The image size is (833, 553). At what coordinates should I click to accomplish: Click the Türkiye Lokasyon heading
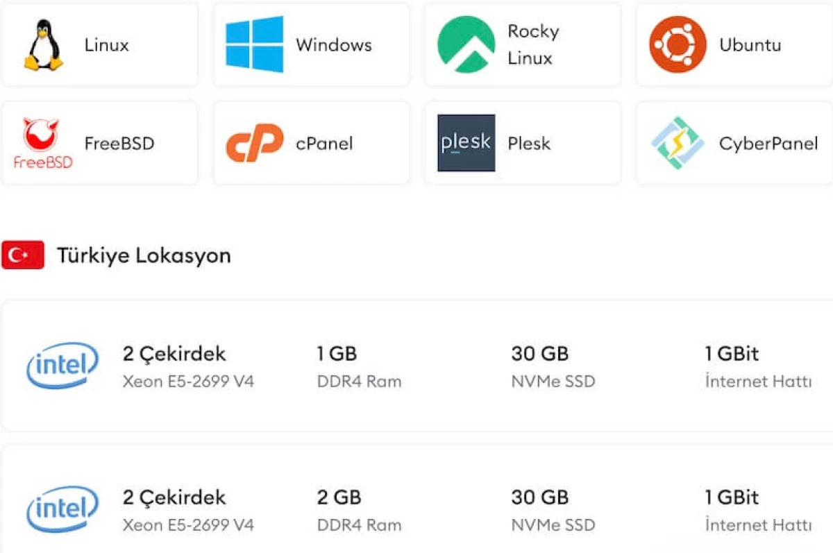click(144, 255)
